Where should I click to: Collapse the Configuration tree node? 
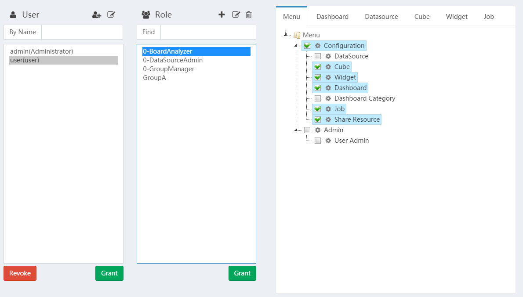point(296,45)
